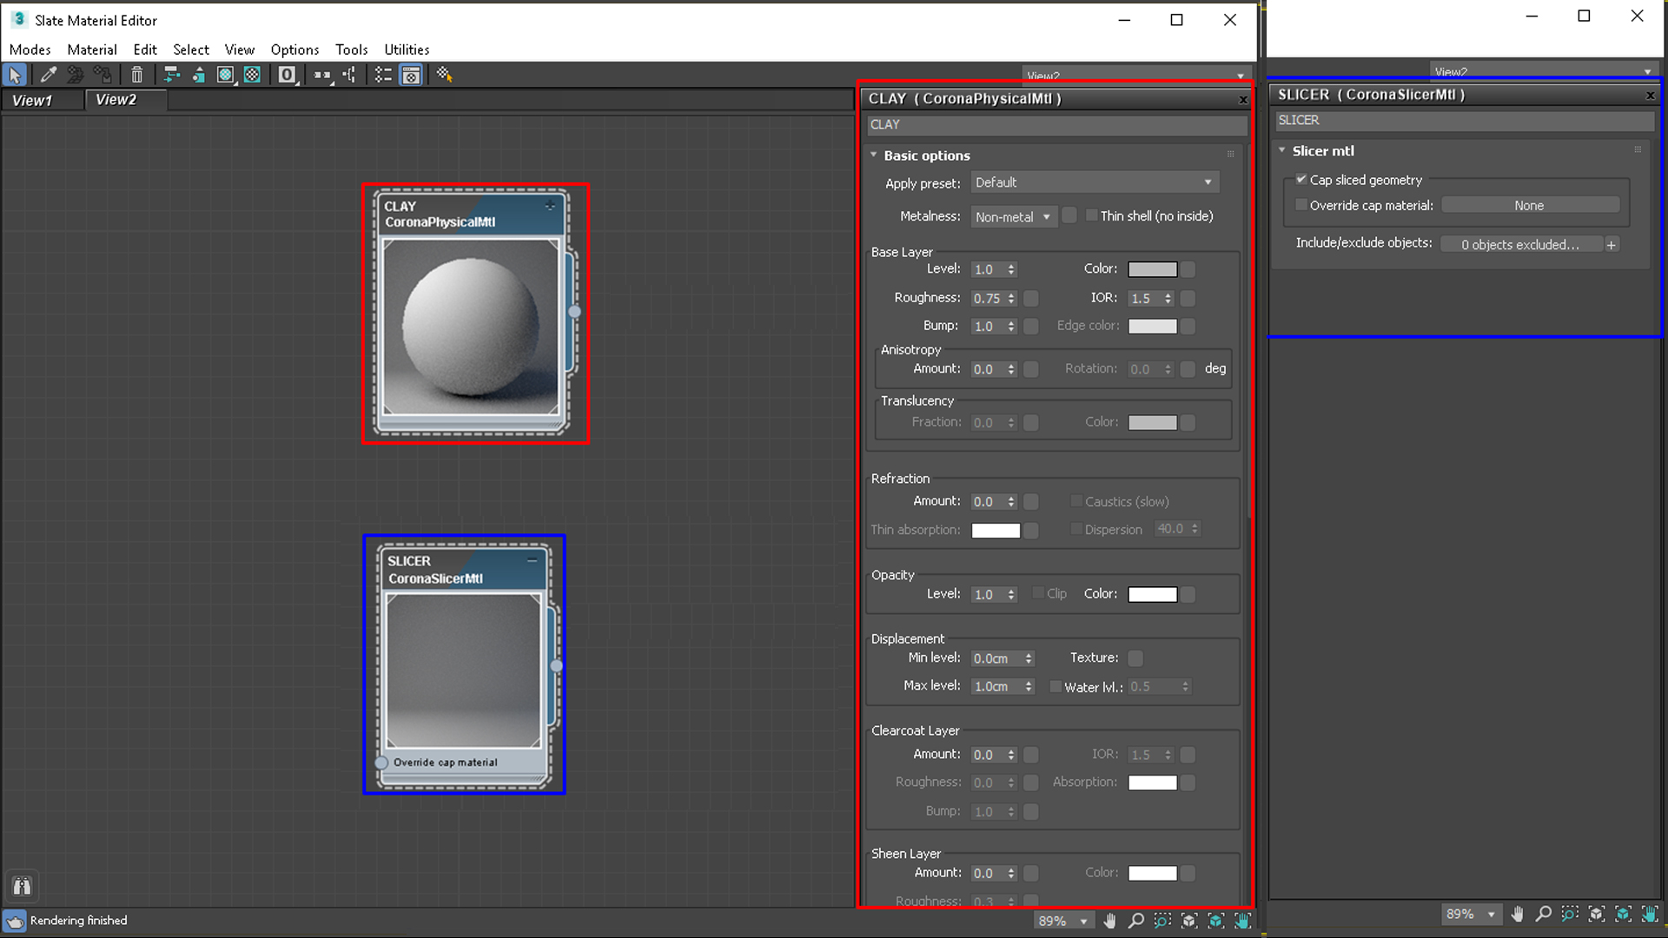Image resolution: width=1668 pixels, height=938 pixels.
Task: Click the Base Layer color swatch
Action: 1152,269
